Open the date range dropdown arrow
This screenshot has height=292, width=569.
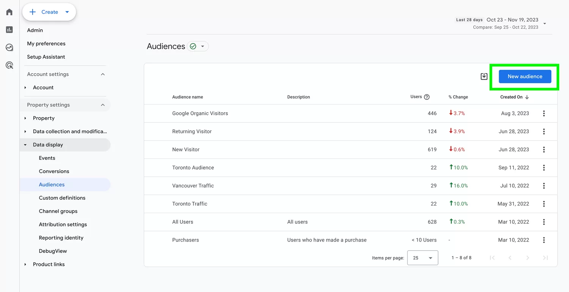click(x=545, y=24)
